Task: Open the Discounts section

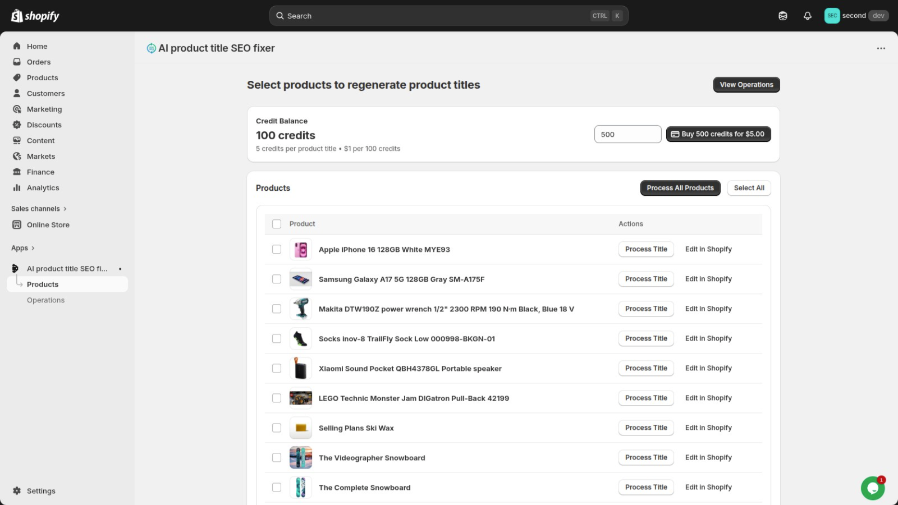Action: coord(44,125)
